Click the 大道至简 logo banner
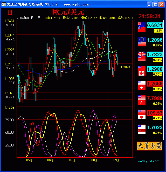Screen dimensions: 166x172 click(x=149, y=146)
